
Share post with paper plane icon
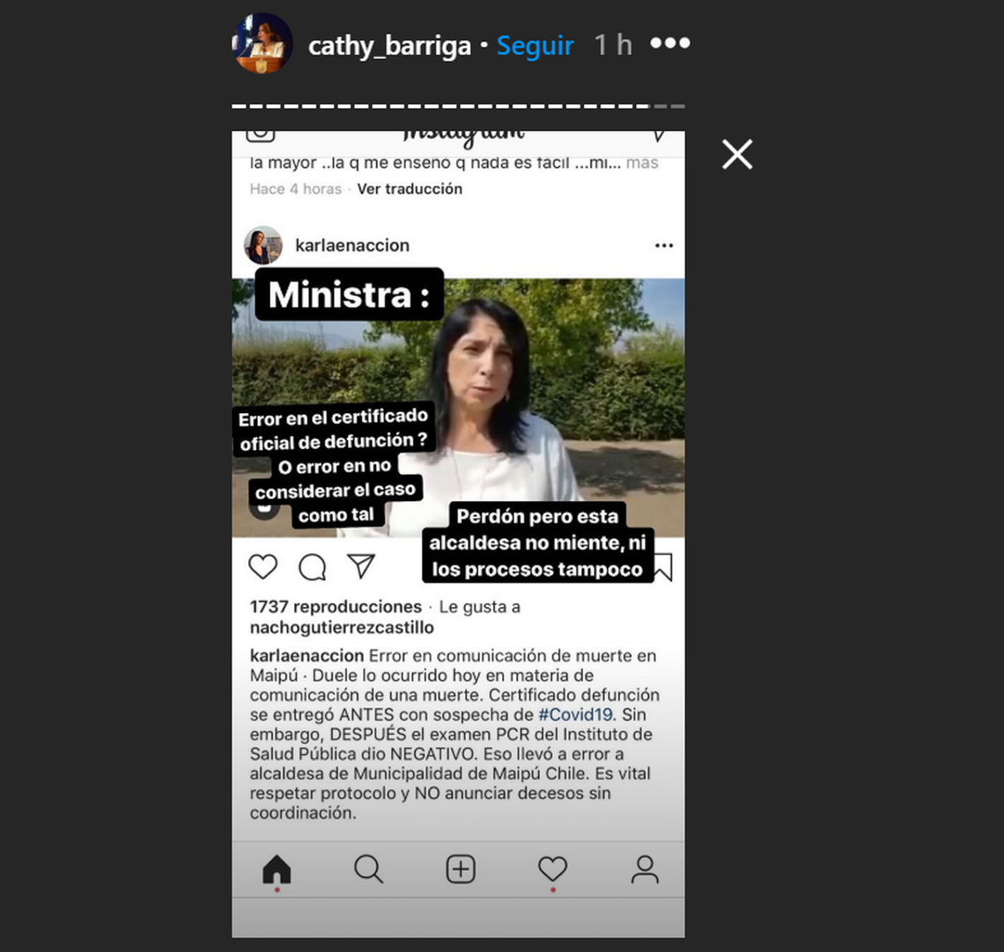361,566
